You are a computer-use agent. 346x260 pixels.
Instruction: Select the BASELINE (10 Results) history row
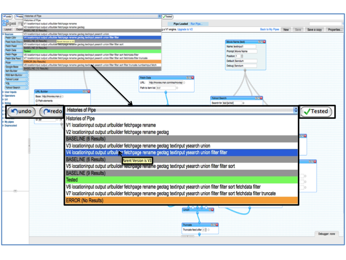tap(92, 68)
